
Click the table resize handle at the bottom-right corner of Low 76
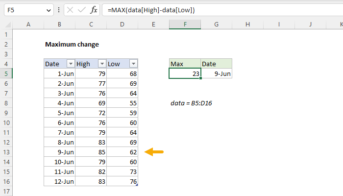[137, 185]
